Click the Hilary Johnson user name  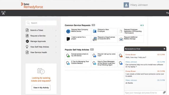[x=139, y=5]
